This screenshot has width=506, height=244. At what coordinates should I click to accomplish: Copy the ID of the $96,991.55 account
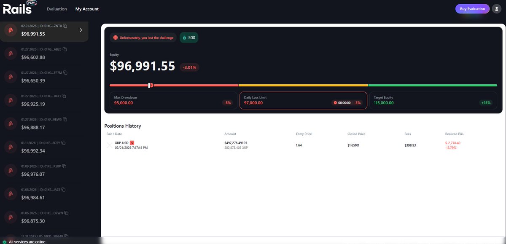click(x=65, y=26)
